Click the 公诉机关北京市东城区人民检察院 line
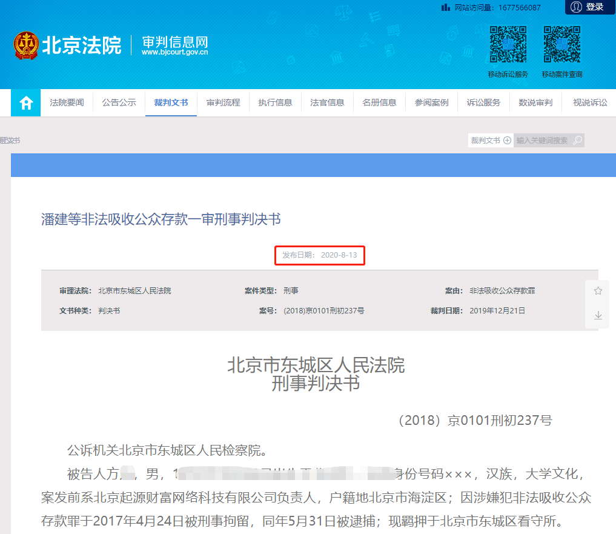Screen dimensions: 616x534 [167, 450]
